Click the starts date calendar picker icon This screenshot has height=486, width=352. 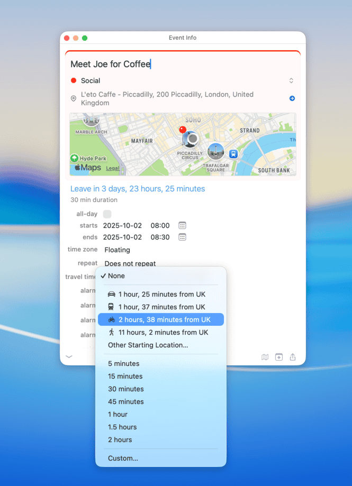point(182,225)
